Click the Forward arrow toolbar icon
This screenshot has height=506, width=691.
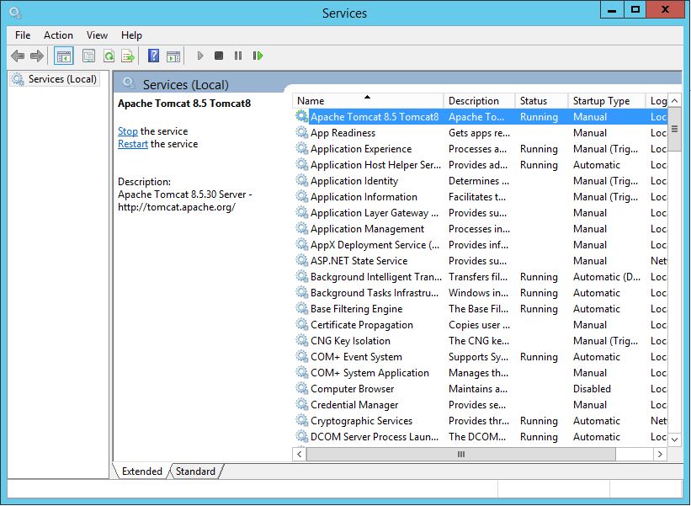point(36,56)
